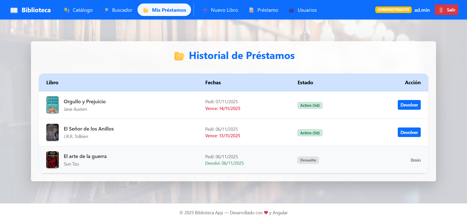The width and height of the screenshot is (467, 221).
Task: Click the Estado column header
Action: [305, 82]
